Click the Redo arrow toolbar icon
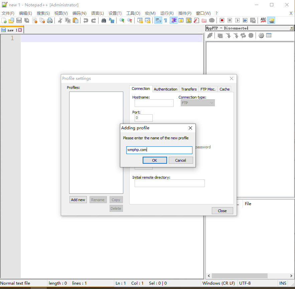 click(x=94, y=20)
